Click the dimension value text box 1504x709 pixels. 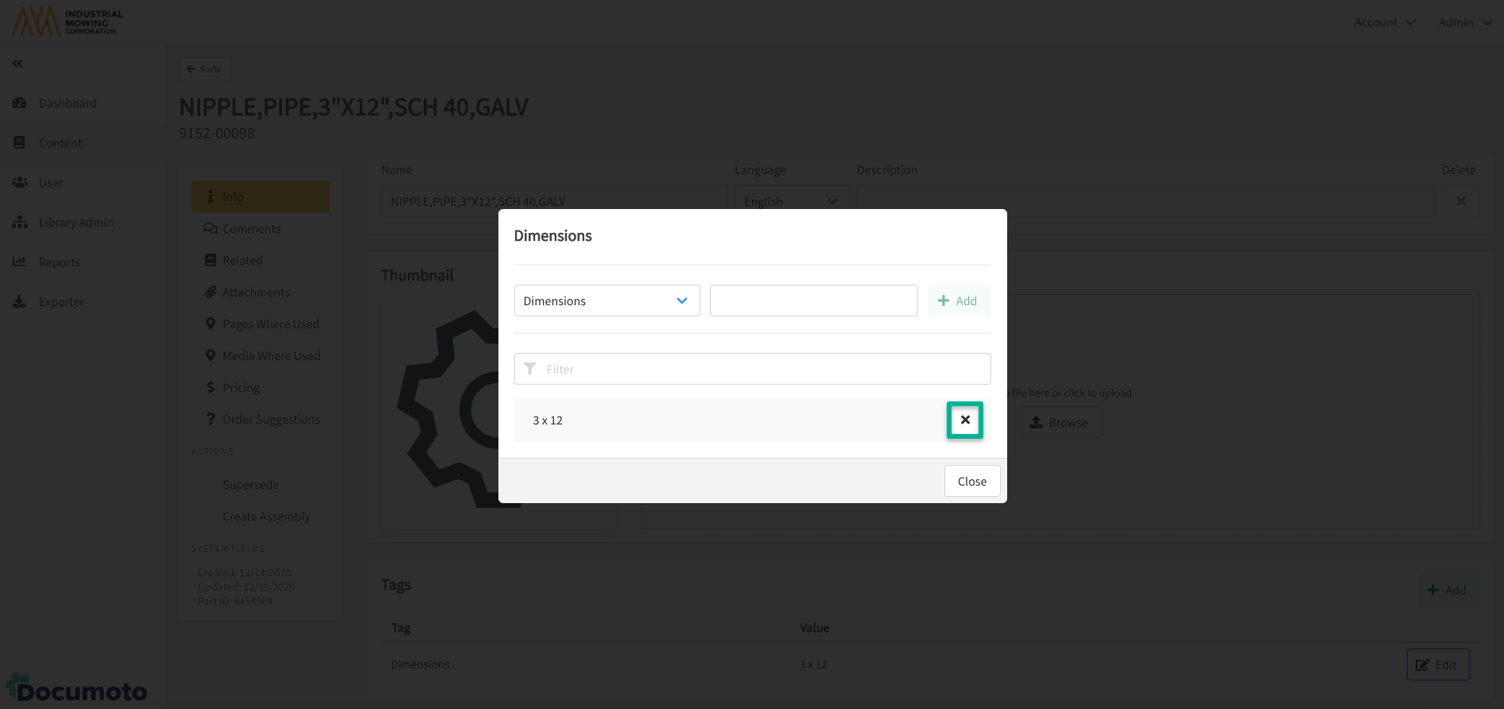[x=813, y=300]
